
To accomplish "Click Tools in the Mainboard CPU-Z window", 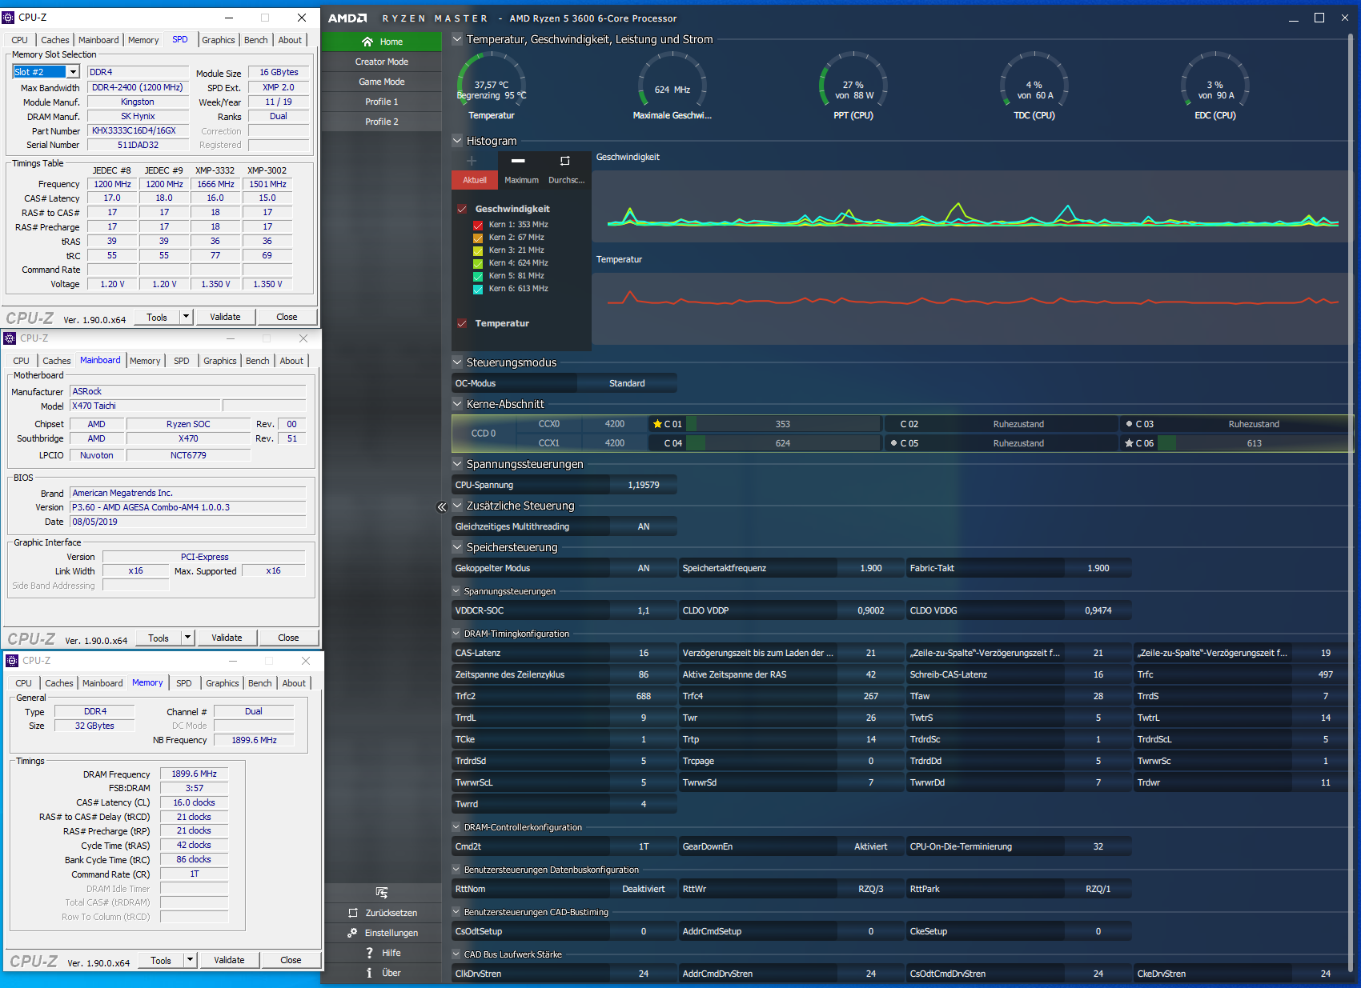I will 159,638.
